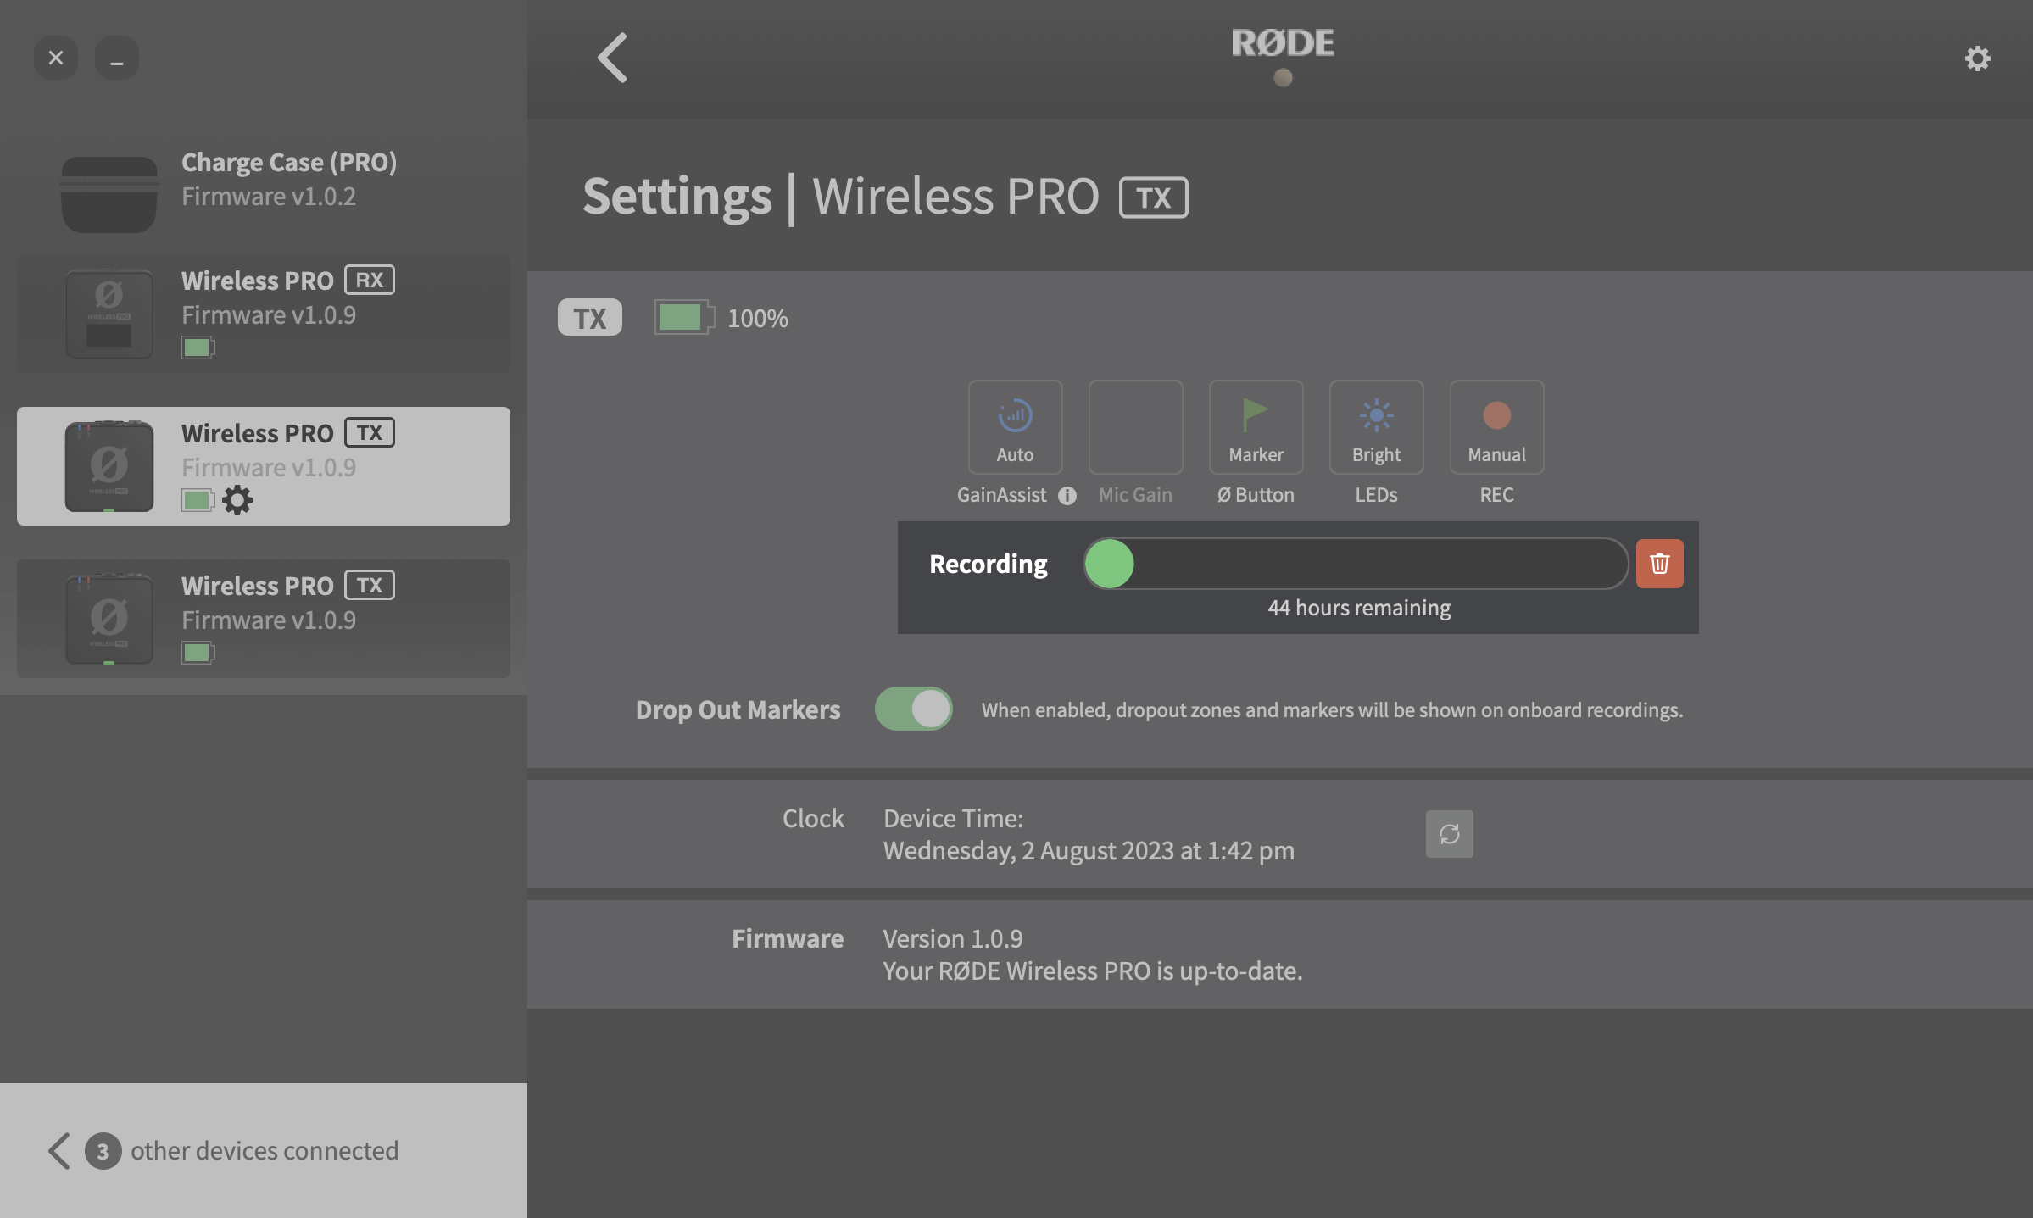Select Bright LEDs brightness
The height and width of the screenshot is (1218, 2033).
1375,426
